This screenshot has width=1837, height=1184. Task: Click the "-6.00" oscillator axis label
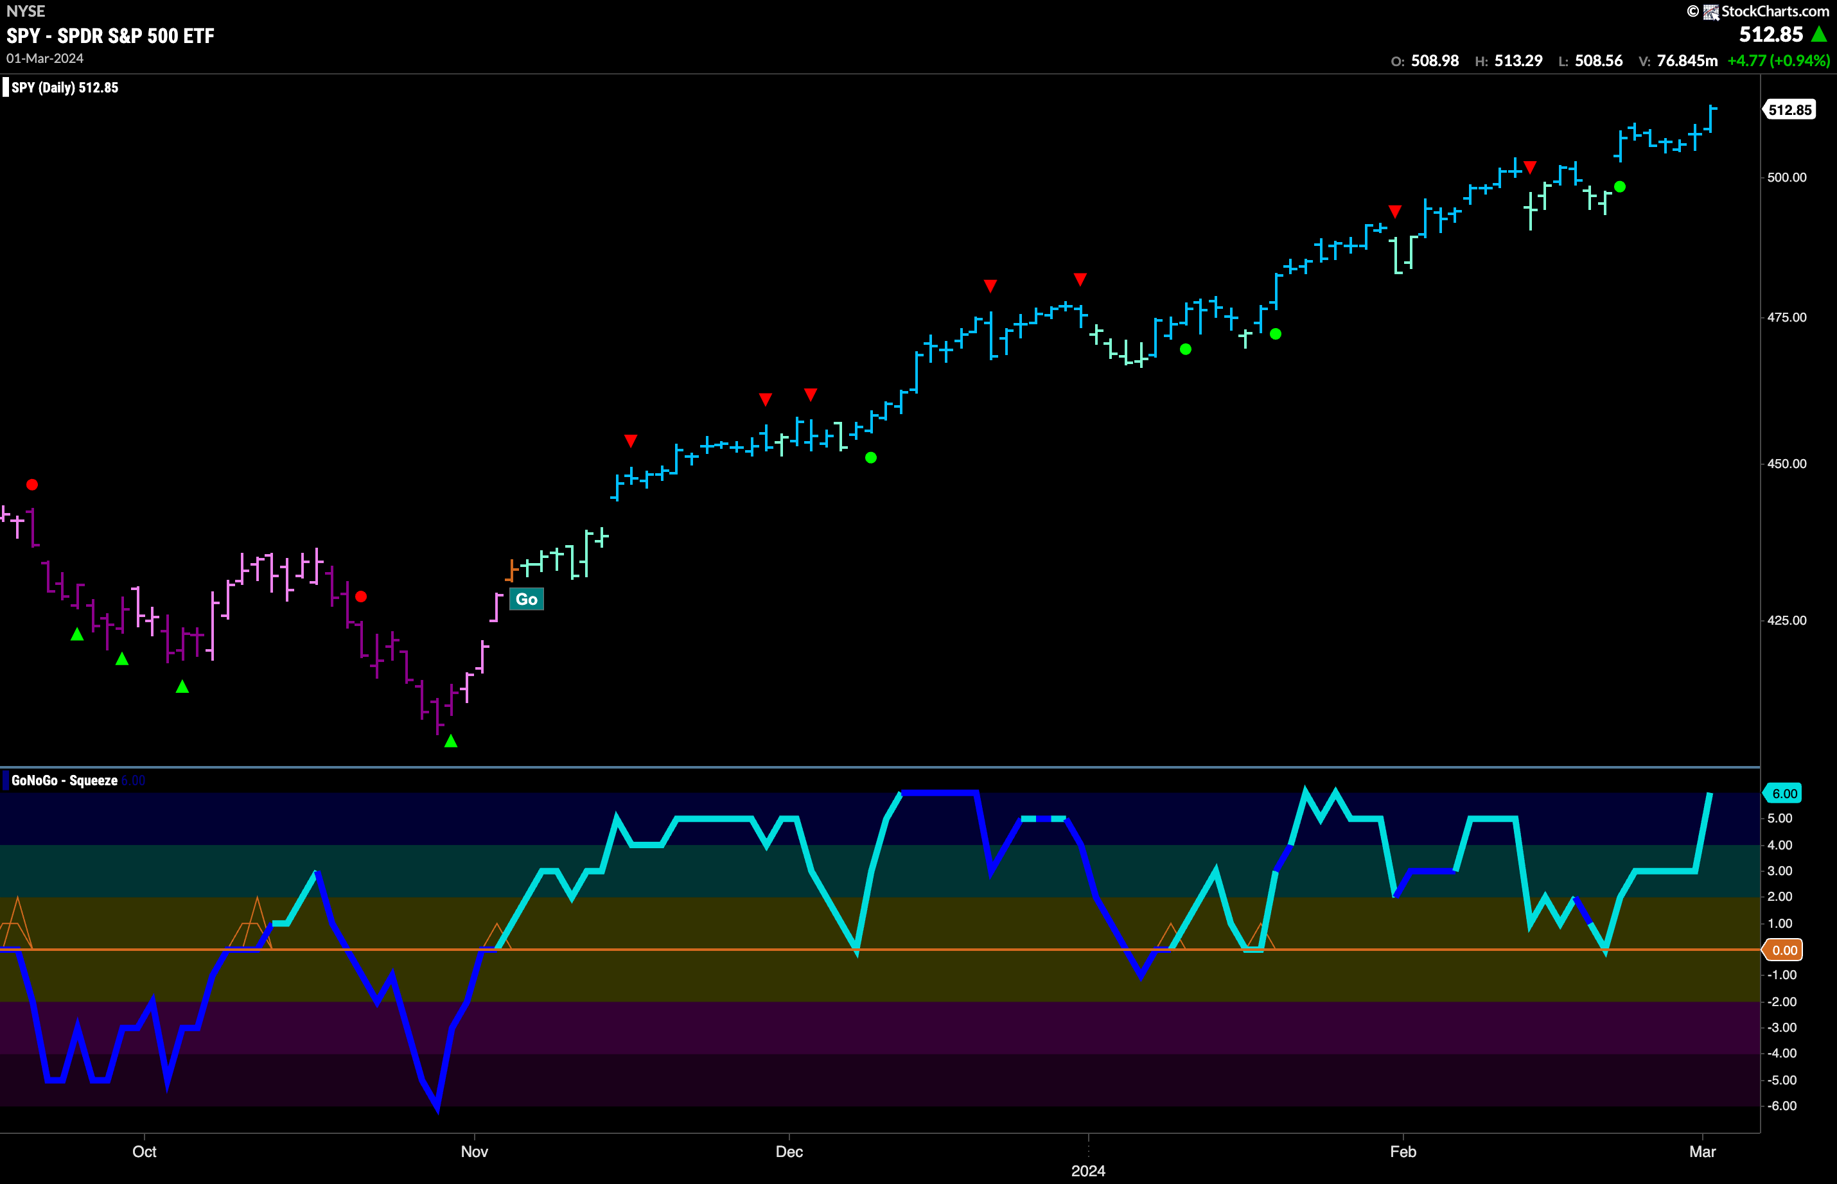tap(1782, 1106)
